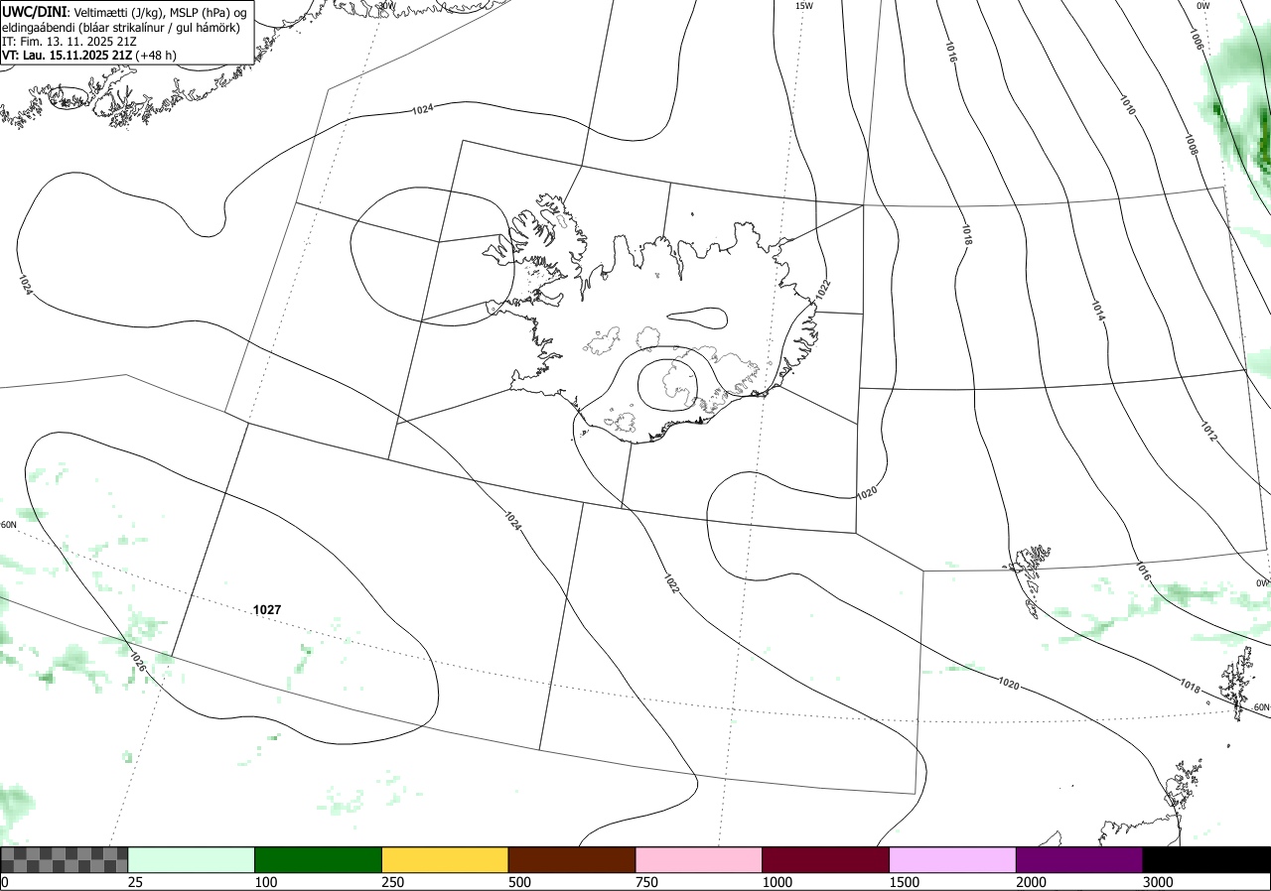The image size is (1271, 891).
Task: Click the 1012 isobar label
Action: point(1208,432)
